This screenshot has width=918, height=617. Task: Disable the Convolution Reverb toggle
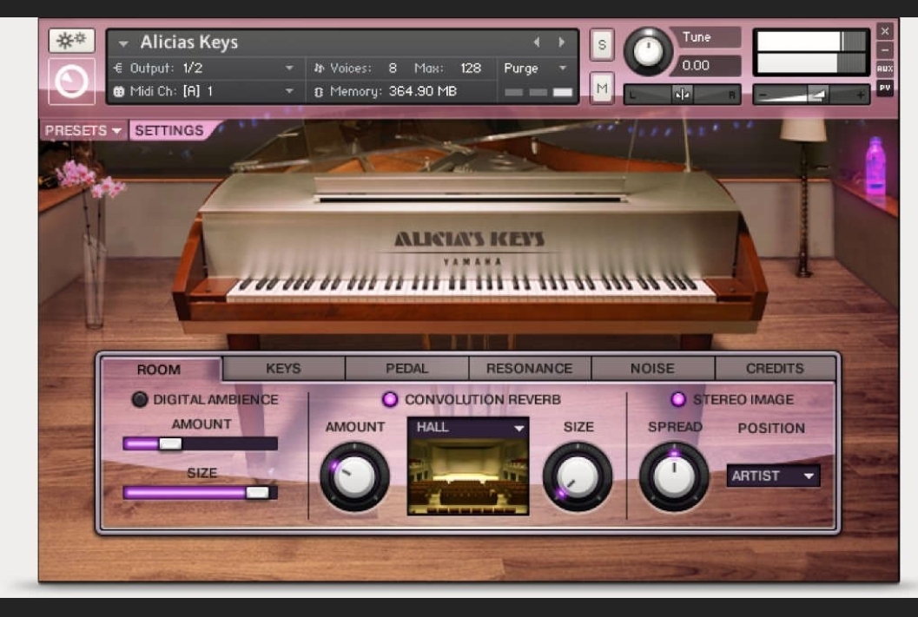389,399
